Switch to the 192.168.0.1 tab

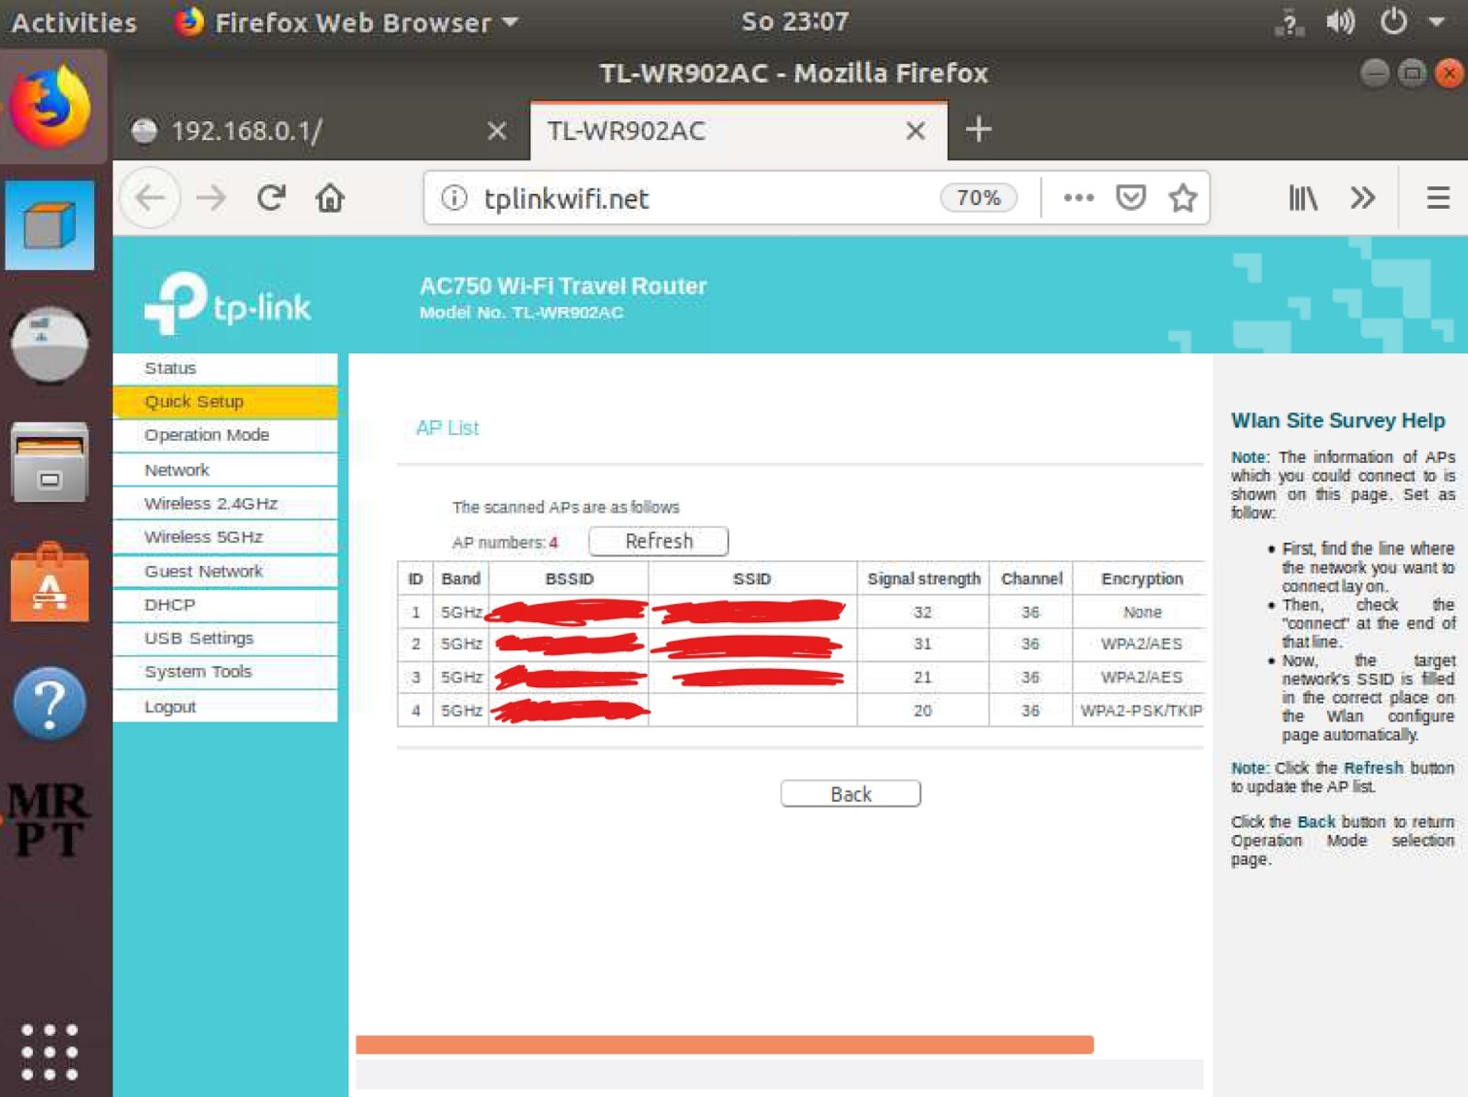[x=309, y=131]
